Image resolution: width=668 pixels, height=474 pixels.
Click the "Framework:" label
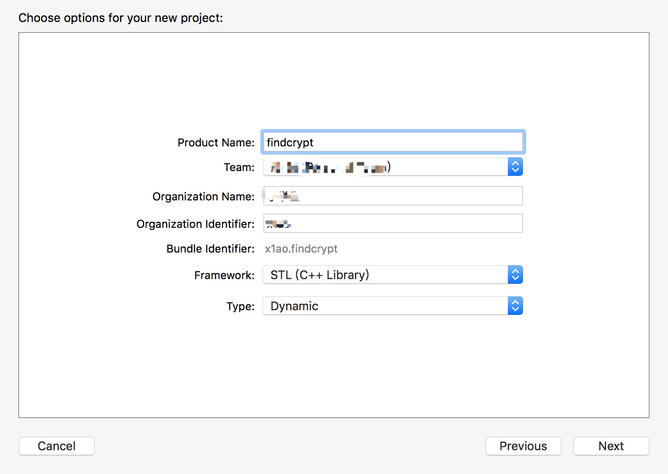point(224,275)
